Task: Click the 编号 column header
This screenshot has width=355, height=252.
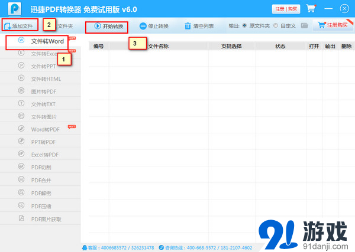Action: (x=98, y=46)
